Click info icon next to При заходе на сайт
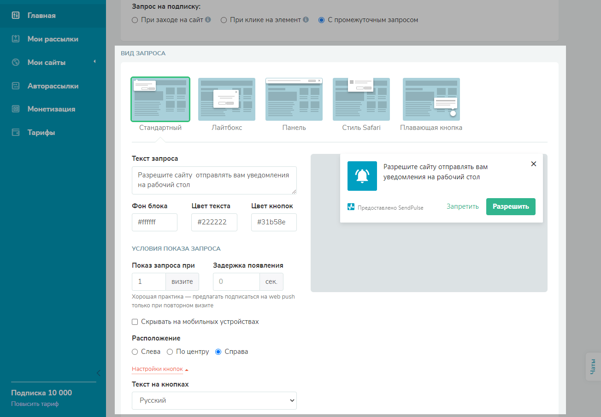601x417 pixels. tap(208, 20)
